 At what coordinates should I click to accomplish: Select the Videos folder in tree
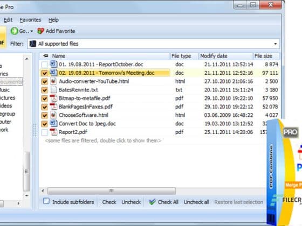(x=6, y=105)
